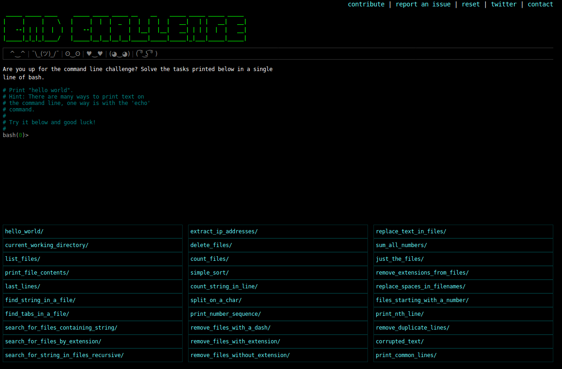
Task: Click the Lenny face emoticon
Action: pos(147,54)
